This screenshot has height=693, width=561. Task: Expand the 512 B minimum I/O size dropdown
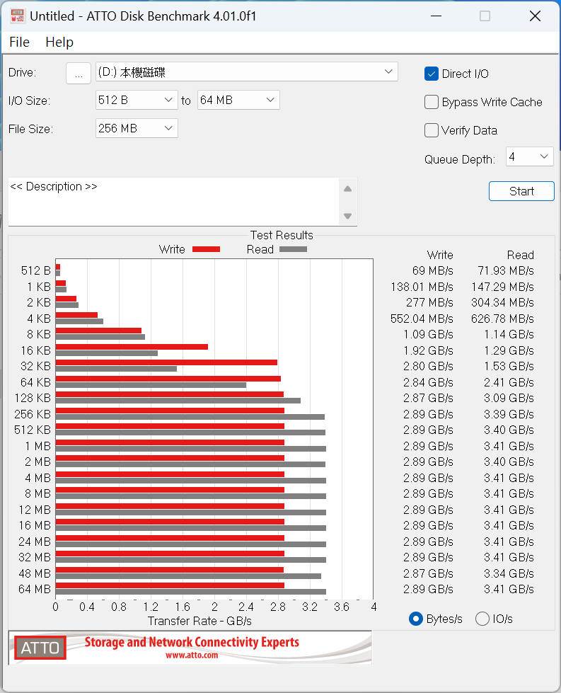(x=137, y=101)
